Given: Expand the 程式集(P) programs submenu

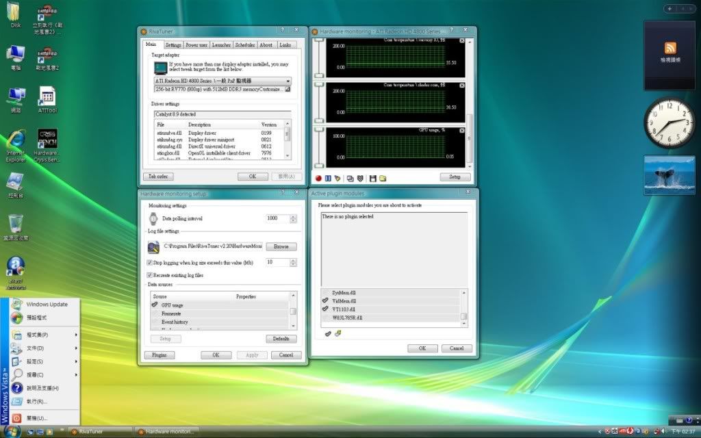Looking at the screenshot, I should [44, 335].
